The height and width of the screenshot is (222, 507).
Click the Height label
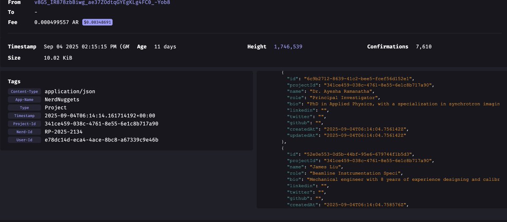pyautogui.click(x=257, y=47)
